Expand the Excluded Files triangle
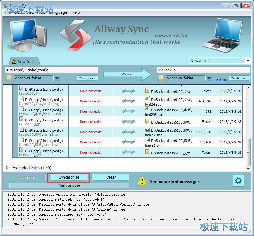Screen dimensions: 254x236 [8, 167]
